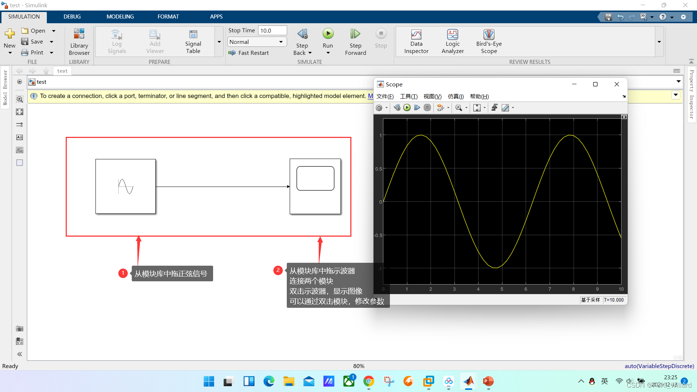This screenshot has width=697, height=392.
Task: Open the Save dropdown arrow
Action: 52,42
